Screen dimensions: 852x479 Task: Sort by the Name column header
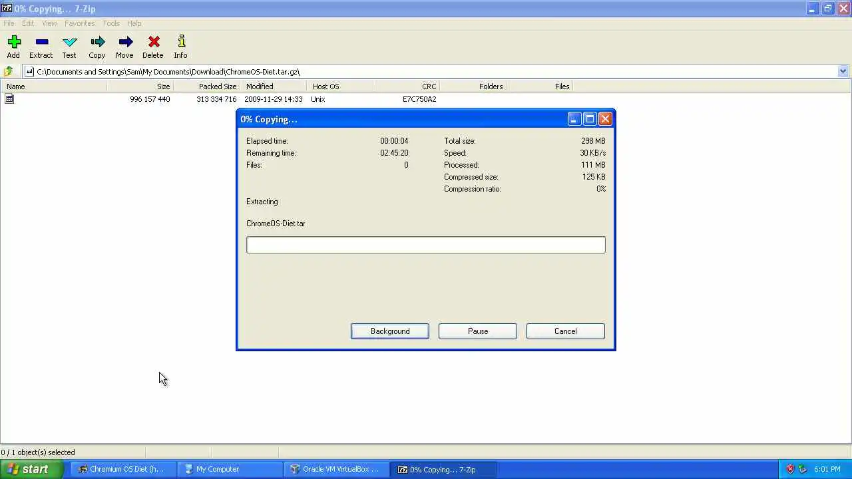tap(53, 86)
